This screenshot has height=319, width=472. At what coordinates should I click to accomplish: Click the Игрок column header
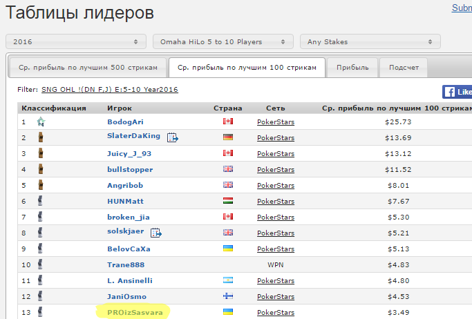pyautogui.click(x=120, y=108)
